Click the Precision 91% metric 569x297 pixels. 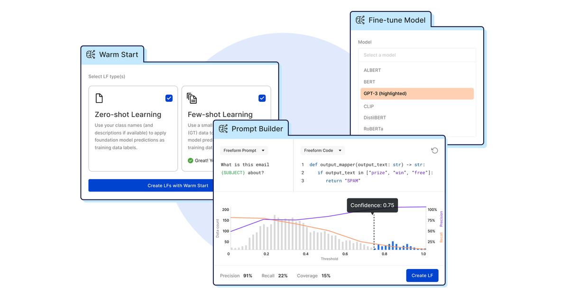point(236,276)
